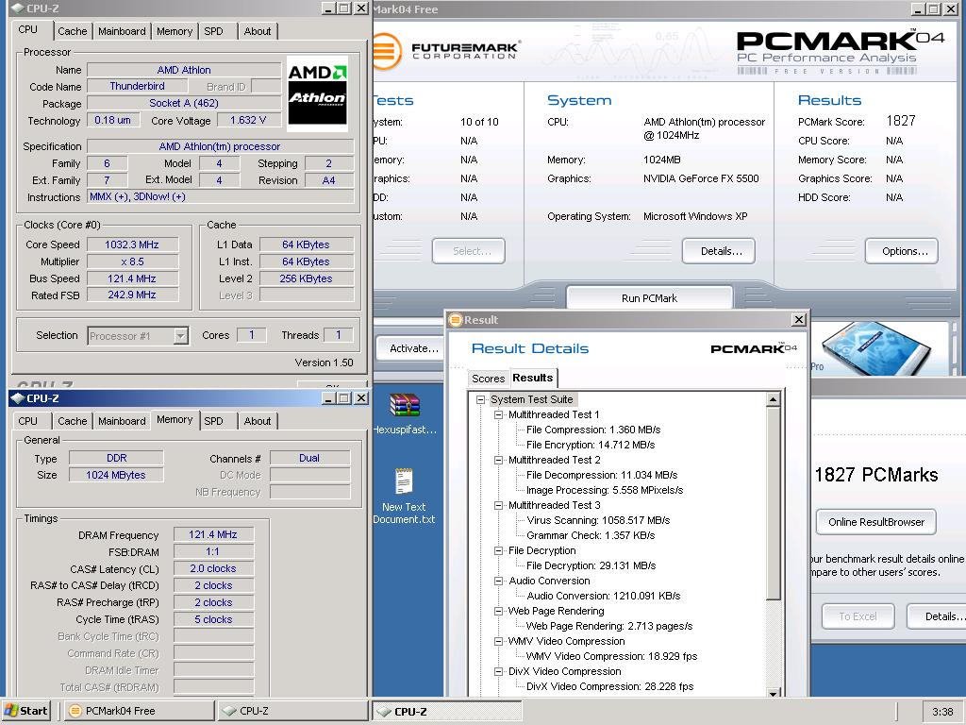Click the Memory Size 1024 MBytes field
This screenshot has width=966, height=725.
point(116,475)
